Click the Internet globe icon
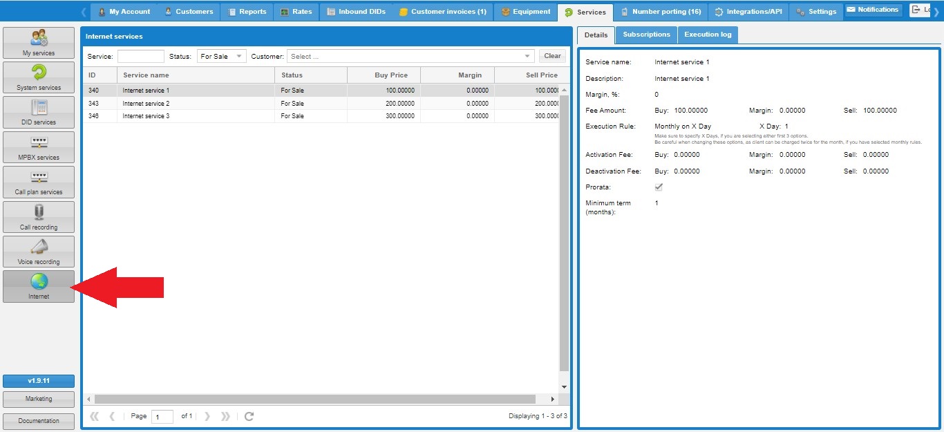The width and height of the screenshot is (944, 432). (x=39, y=281)
